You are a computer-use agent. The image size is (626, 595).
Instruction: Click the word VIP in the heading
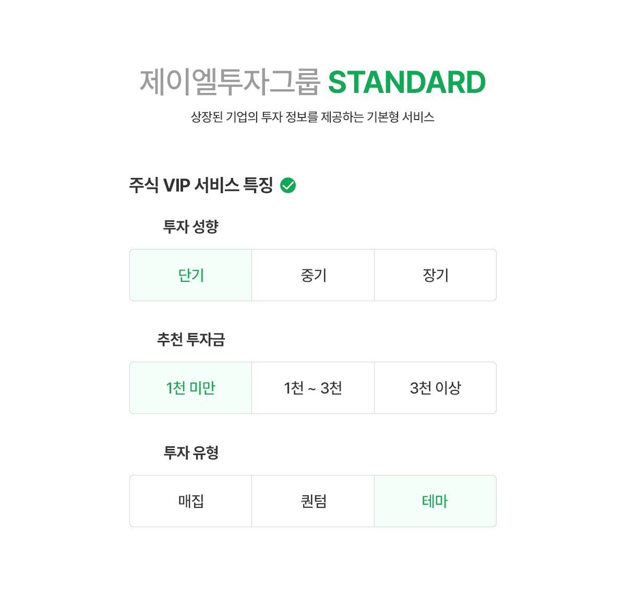tap(176, 185)
